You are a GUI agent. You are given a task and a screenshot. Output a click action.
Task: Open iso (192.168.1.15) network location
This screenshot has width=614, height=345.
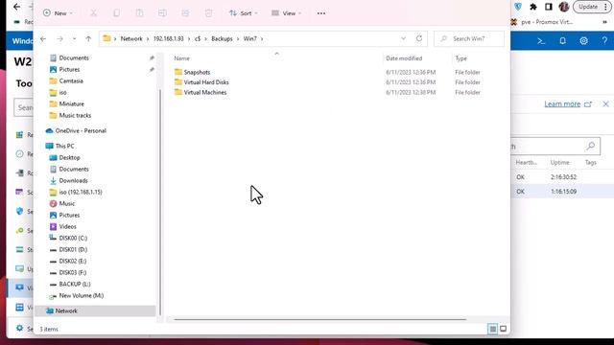pyautogui.click(x=81, y=192)
